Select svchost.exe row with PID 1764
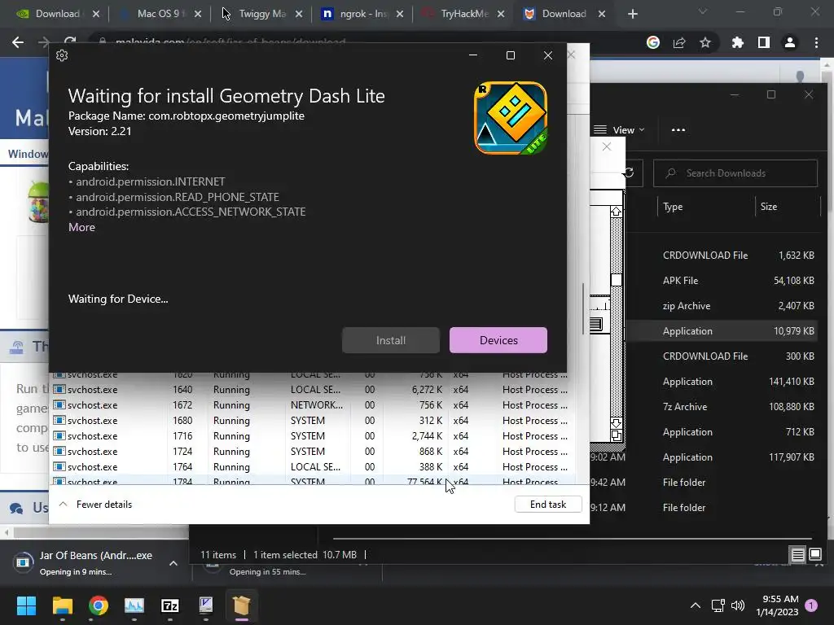The image size is (834, 625). [313, 466]
